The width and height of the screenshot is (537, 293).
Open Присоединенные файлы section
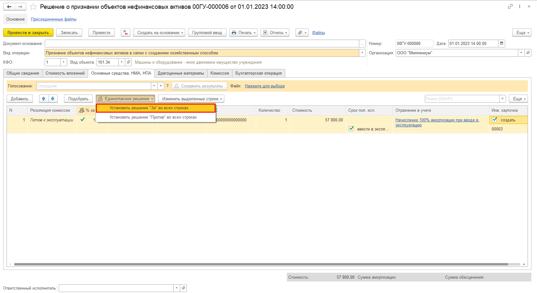tap(54, 19)
